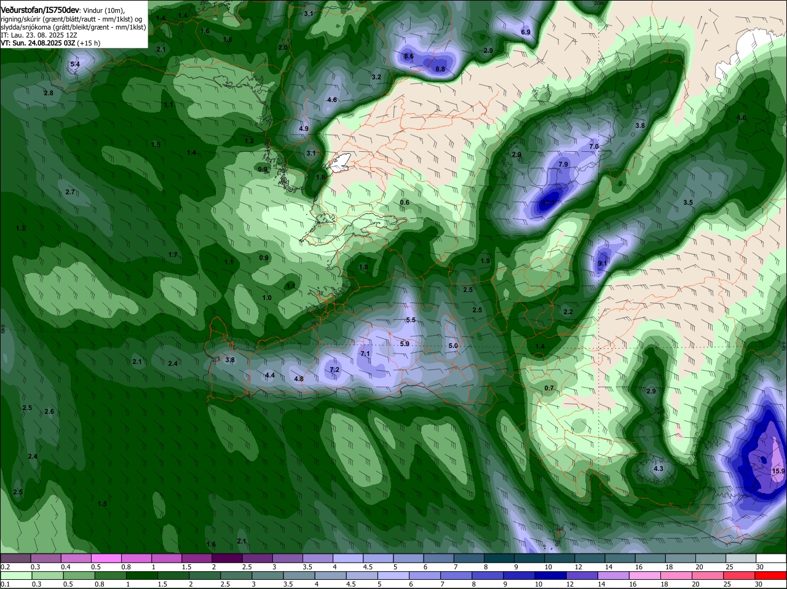
Task: Click the 2.7 precipitation label
Action: coord(70,192)
